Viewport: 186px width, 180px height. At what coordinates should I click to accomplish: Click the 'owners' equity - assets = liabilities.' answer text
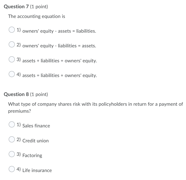[x=59, y=31]
